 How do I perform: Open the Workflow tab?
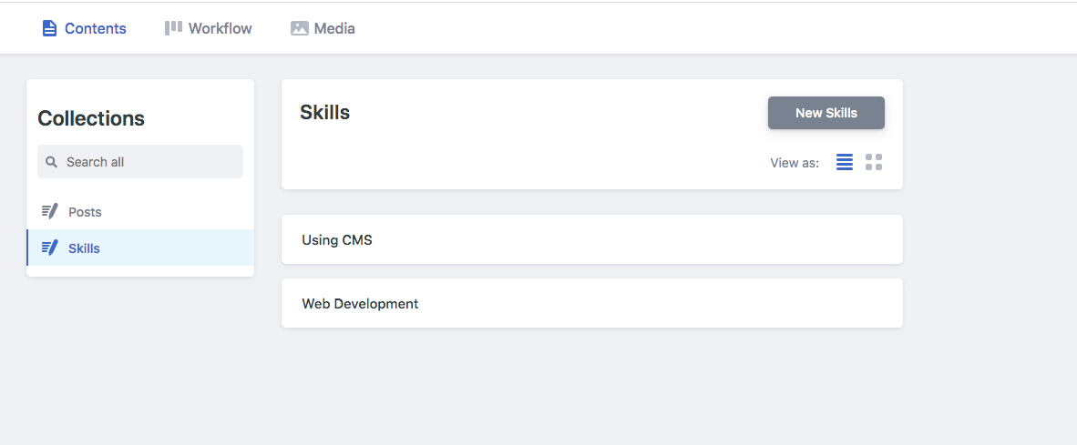coord(209,28)
